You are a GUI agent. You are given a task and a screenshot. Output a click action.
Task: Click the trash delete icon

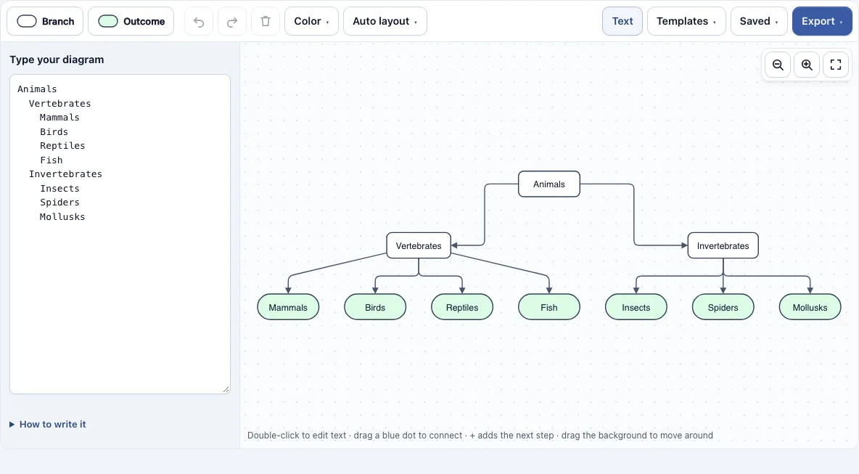click(266, 21)
